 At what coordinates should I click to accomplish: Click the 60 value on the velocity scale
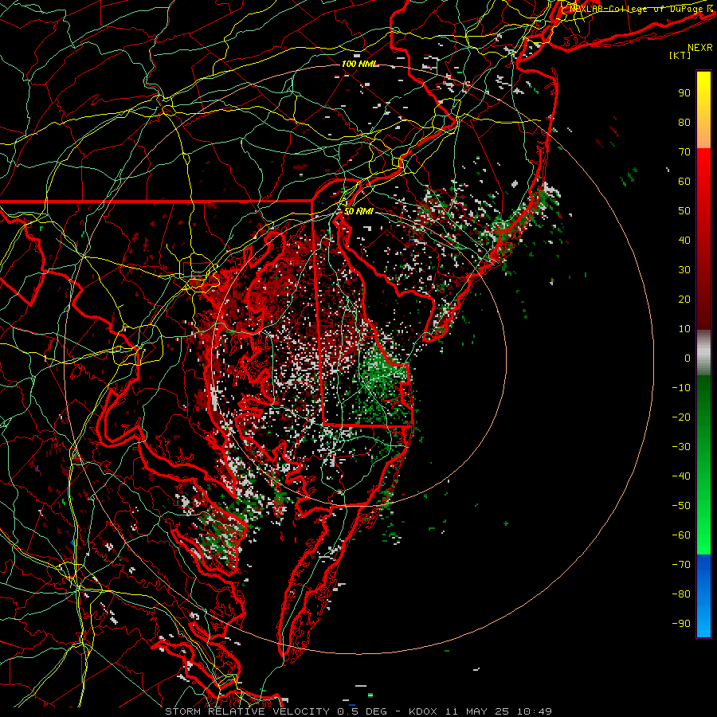(x=684, y=181)
